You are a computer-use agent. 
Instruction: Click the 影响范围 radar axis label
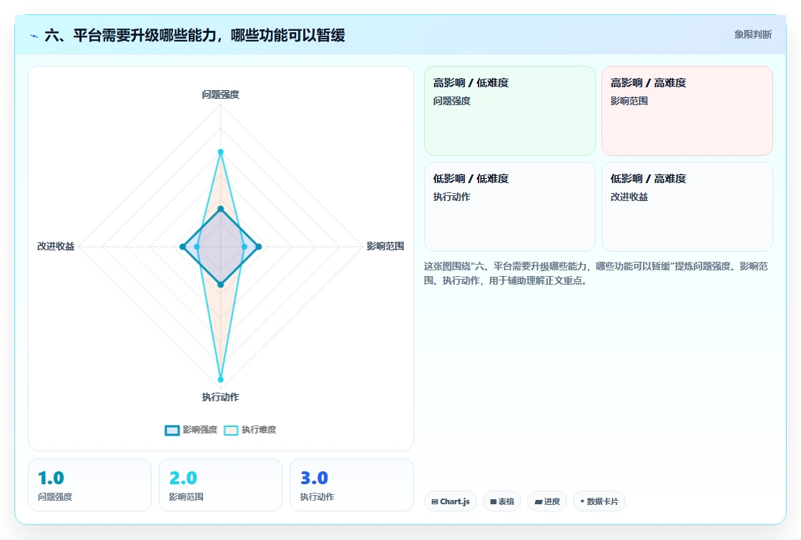click(x=385, y=246)
